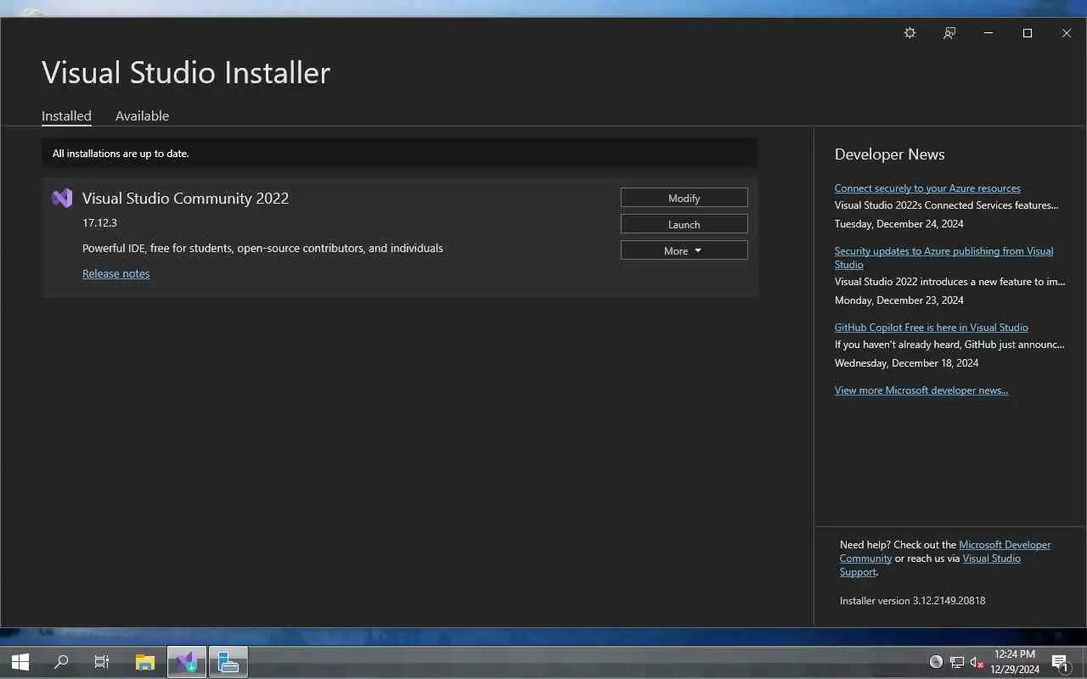
Task: Click 'Monday, December 23, 2024' date
Action: (x=898, y=300)
